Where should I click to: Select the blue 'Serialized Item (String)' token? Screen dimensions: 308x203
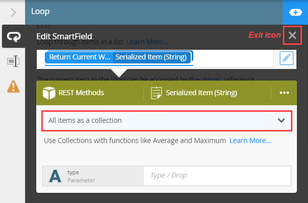(151, 57)
